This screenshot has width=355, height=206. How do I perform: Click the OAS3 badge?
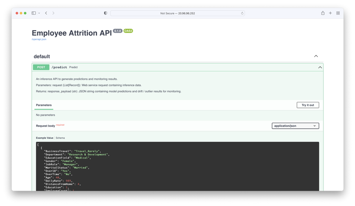coord(128,31)
